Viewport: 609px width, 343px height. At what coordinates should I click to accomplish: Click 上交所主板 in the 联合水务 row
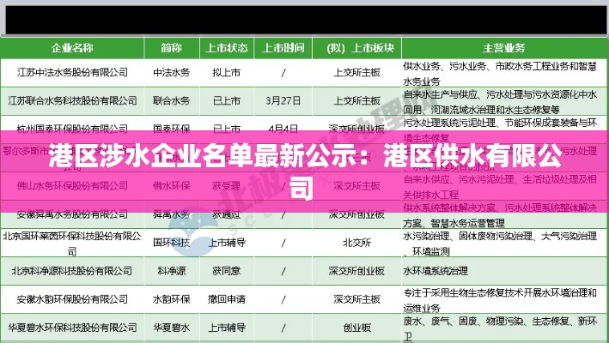click(x=357, y=101)
